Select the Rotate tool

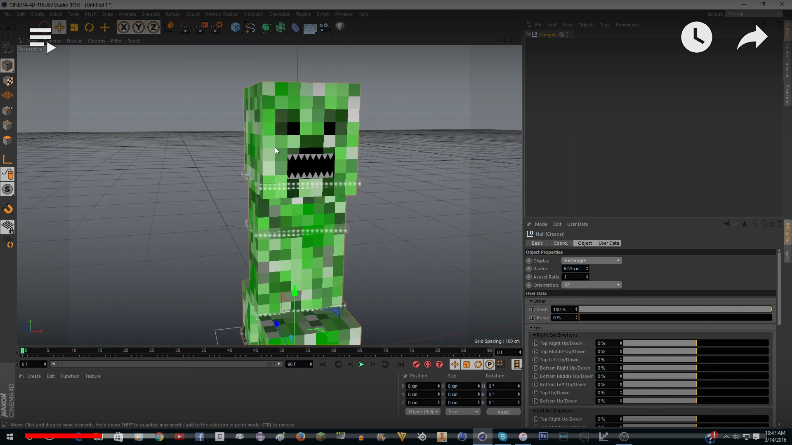pos(89,28)
